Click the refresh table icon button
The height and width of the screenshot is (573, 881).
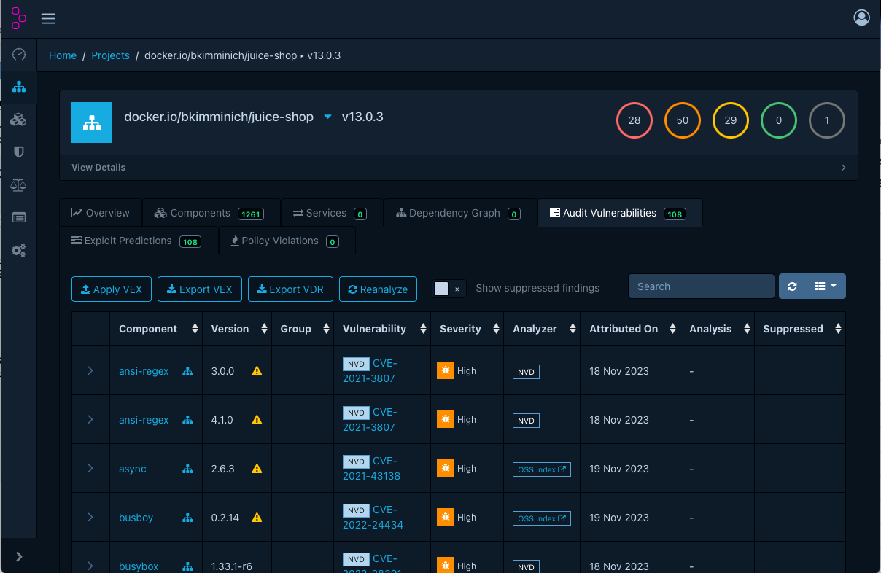[792, 286]
